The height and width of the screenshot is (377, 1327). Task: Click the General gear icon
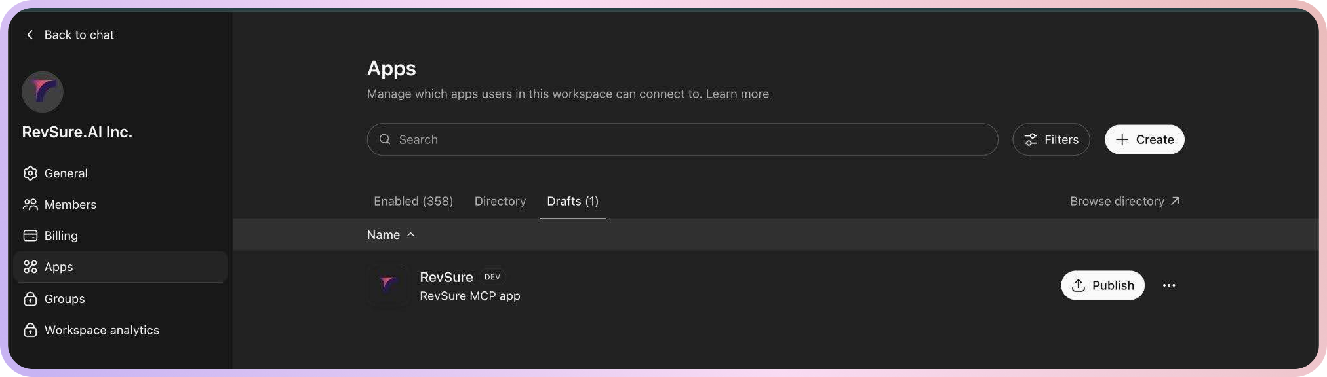tap(30, 173)
